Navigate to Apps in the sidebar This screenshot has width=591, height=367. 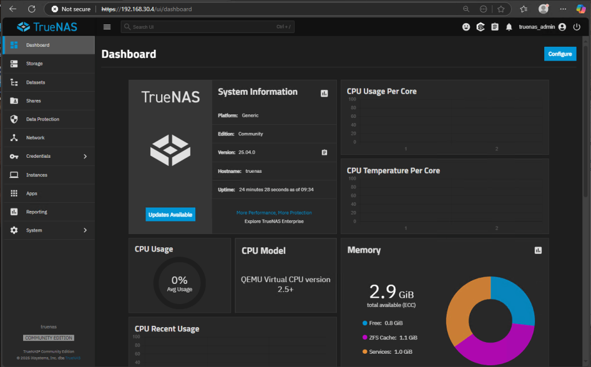32,193
